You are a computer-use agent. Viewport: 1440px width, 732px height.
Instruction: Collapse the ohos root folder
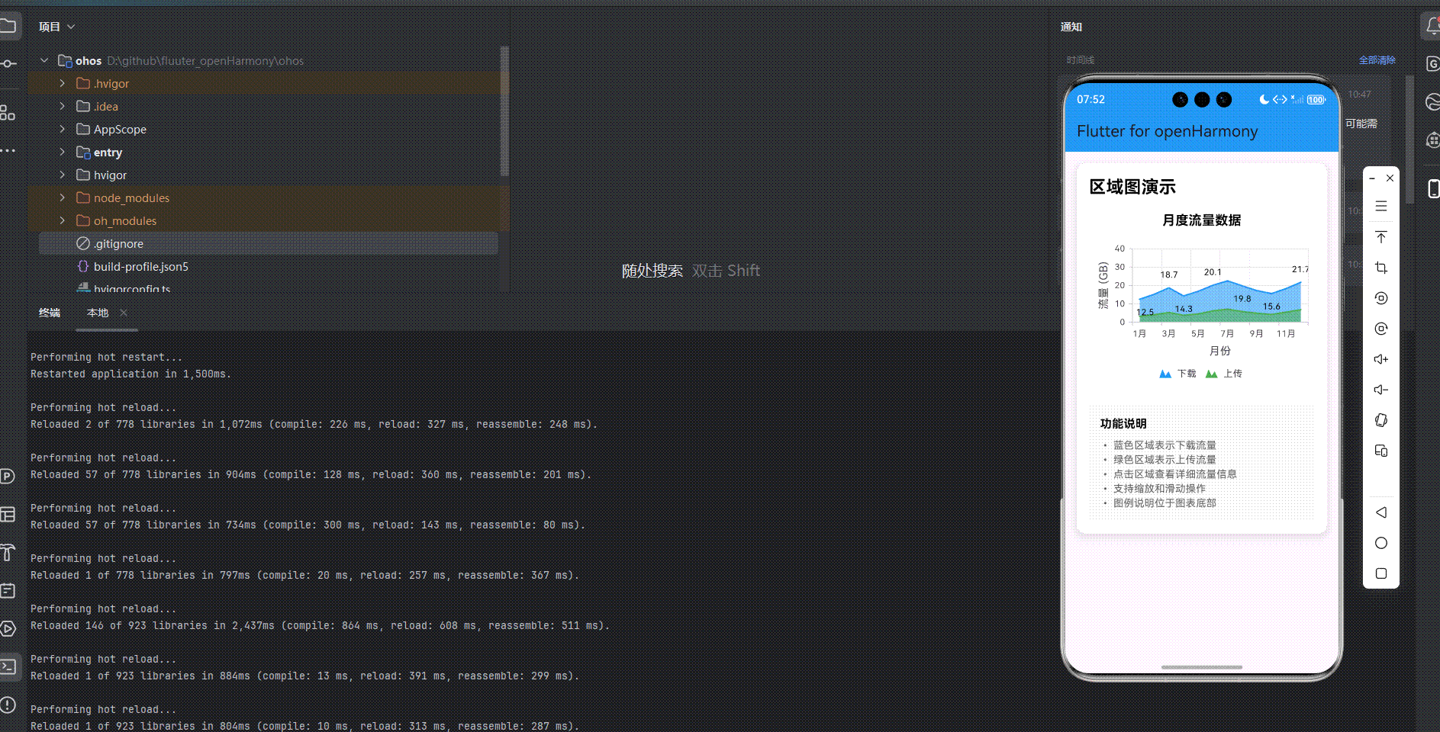click(x=44, y=60)
